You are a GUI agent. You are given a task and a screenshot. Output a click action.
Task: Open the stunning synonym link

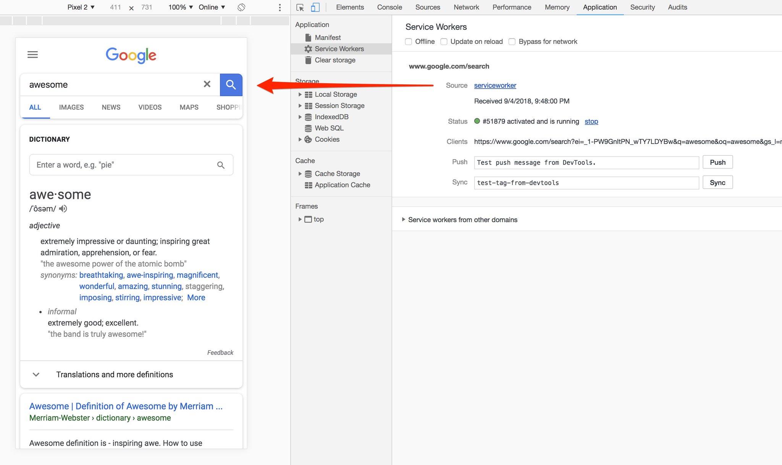166,286
